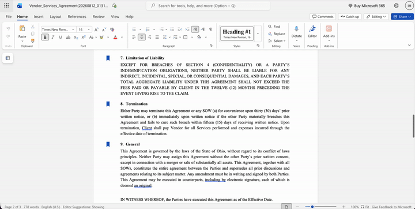Click the Comments button
Screen dimensions: 415x209
tap(323, 16)
